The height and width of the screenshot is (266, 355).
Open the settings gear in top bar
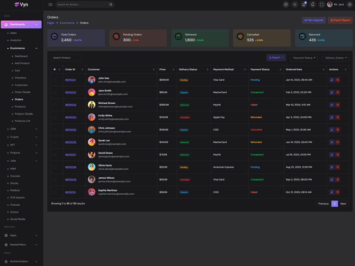click(x=350, y=4)
